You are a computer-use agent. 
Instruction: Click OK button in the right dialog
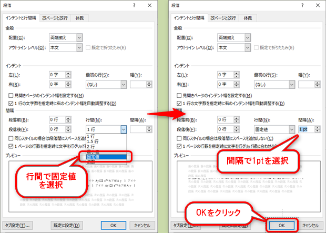tap(282, 225)
